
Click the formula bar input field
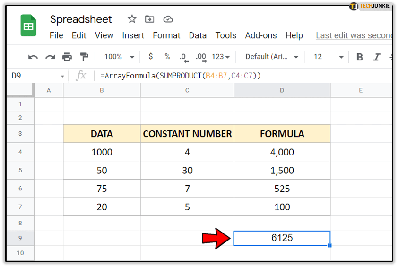coord(236,76)
